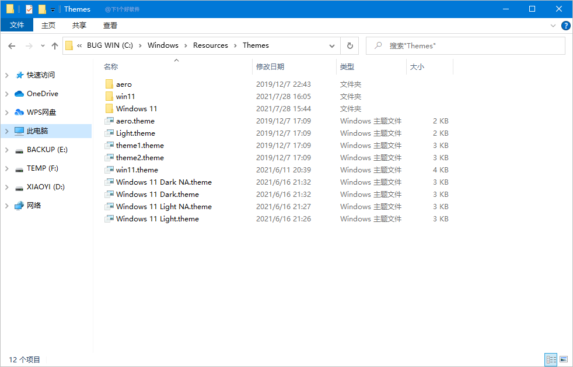
Task: Navigate to BUG WIN (C:) breadcrumb
Action: click(x=110, y=45)
